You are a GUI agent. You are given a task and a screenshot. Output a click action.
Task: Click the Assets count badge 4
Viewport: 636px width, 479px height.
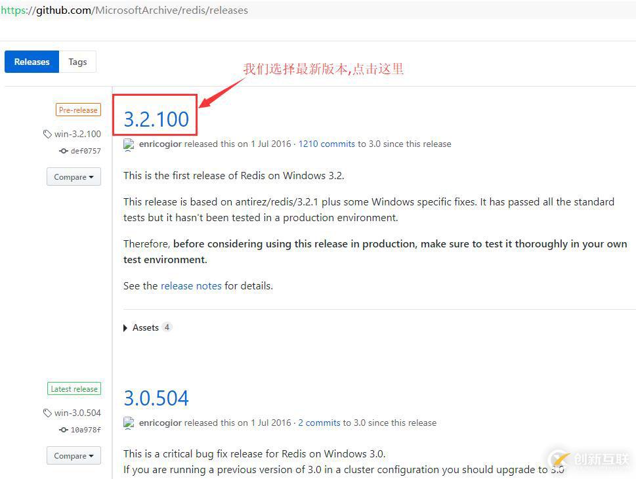click(x=167, y=327)
